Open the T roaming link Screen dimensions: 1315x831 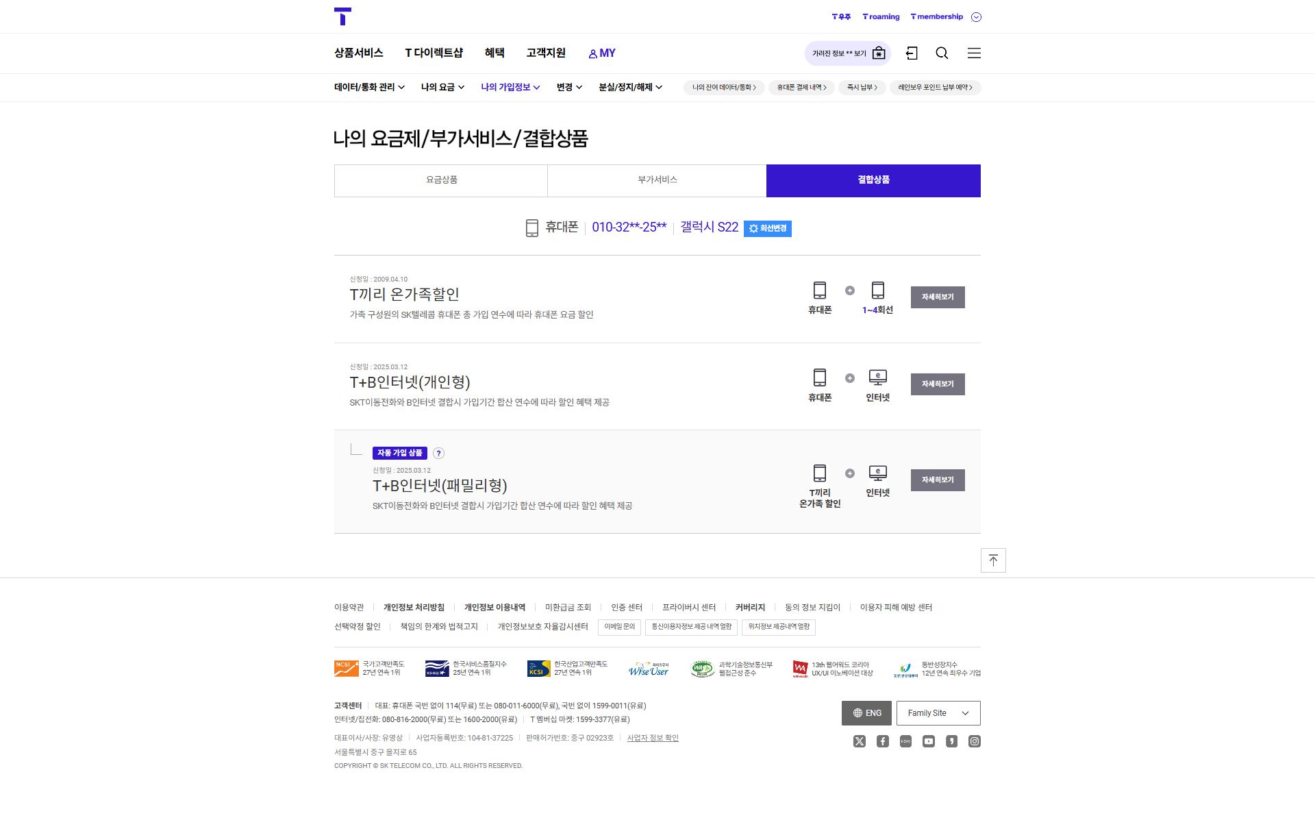click(881, 17)
